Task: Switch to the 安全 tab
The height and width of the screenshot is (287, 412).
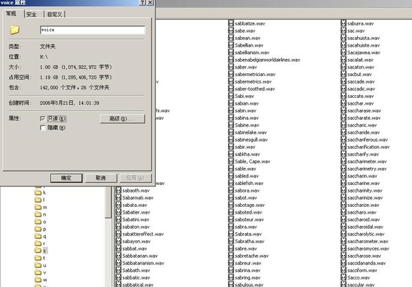Action: pyautogui.click(x=32, y=14)
